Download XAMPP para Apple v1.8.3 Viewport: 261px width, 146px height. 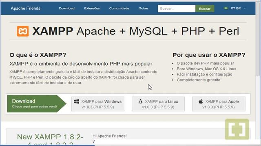[219, 104]
